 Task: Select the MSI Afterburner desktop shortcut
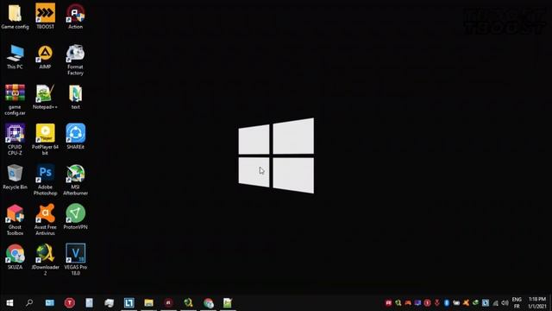click(x=75, y=180)
